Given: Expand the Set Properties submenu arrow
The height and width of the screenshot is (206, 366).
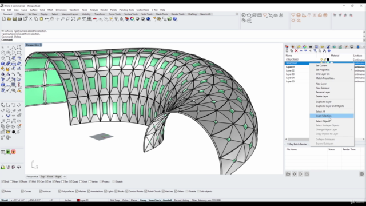Looking at the screenshot, I should coord(352,70).
